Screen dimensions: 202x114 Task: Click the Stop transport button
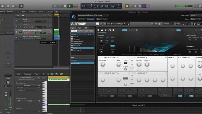[x=65, y=6]
